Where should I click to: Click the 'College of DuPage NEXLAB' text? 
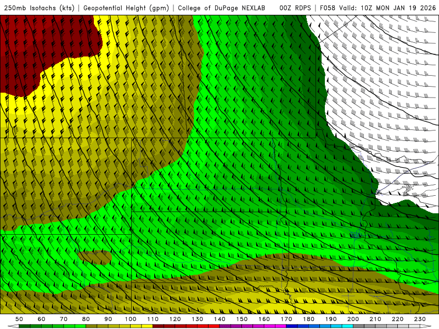click(222, 8)
